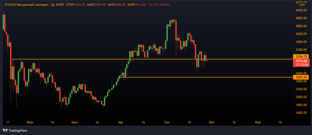Click the red 2912.60 current price label
Image resolution: width=312 pixels, height=135 pixels.
[x=300, y=61]
